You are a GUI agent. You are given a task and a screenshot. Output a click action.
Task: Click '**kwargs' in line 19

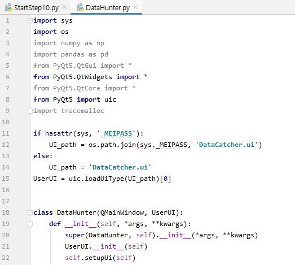(168, 224)
